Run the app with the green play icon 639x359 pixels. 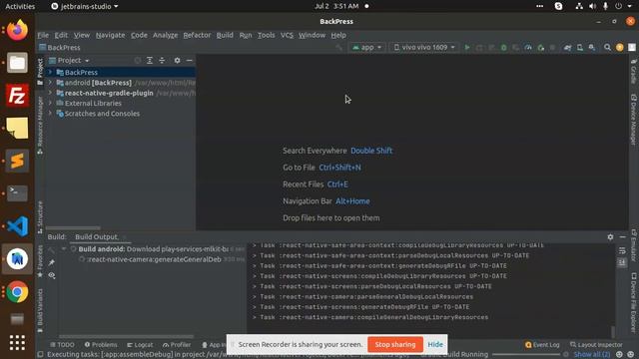(x=467, y=48)
